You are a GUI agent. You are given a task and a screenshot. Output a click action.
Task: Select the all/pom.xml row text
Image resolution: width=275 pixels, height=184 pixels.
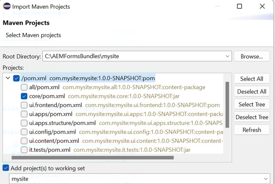[117, 87]
